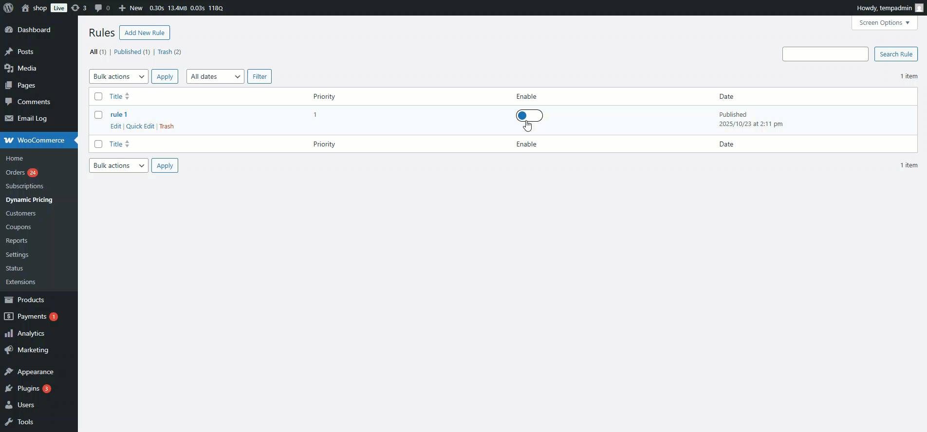Viewport: 927px width, 432px height.
Task: Click the Search Rule text field
Action: [825, 54]
